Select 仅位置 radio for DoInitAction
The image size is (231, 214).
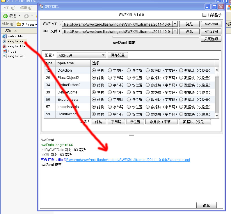[x=129, y=114]
